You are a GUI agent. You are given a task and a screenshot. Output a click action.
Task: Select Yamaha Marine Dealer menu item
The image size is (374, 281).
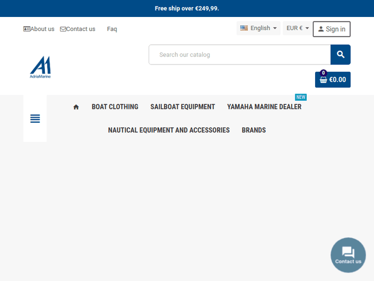[264, 107]
